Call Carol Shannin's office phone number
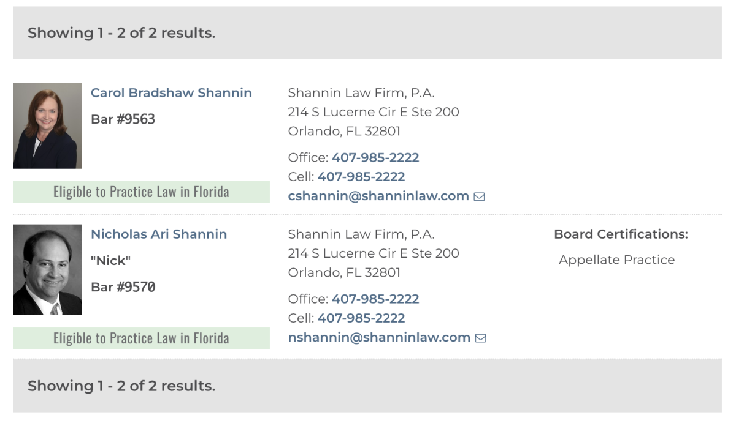736x426 pixels. click(375, 158)
